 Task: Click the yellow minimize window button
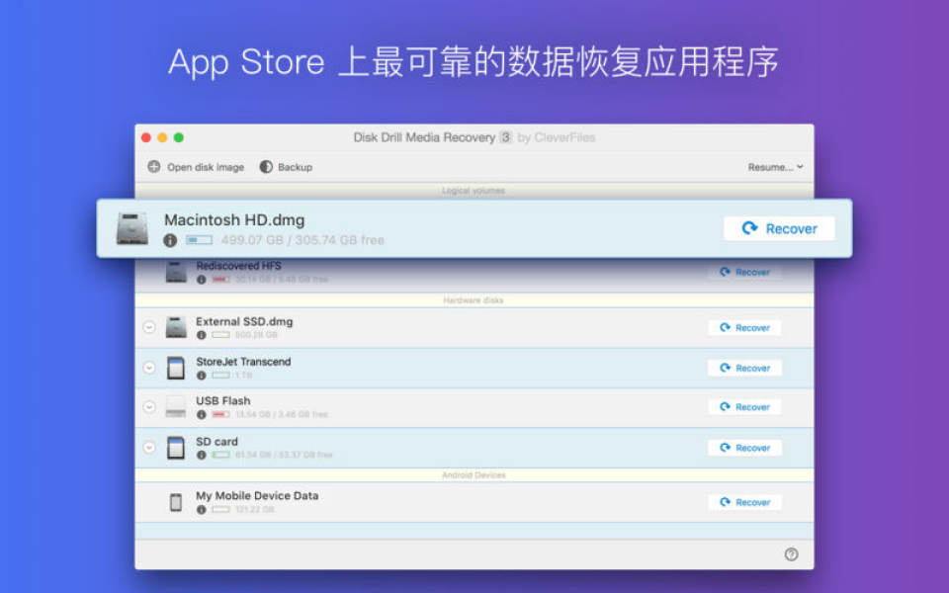point(162,137)
